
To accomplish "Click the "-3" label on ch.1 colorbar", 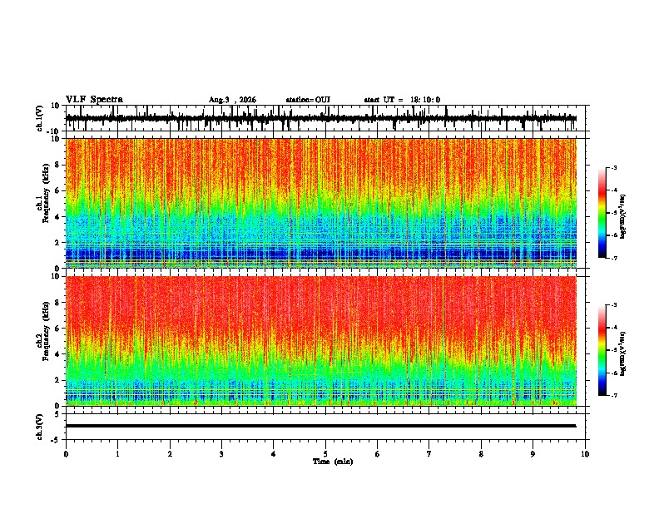I will (614, 167).
